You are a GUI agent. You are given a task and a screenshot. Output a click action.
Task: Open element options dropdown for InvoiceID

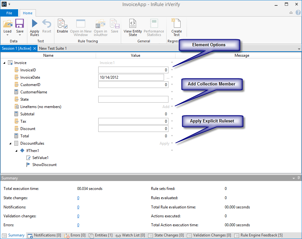[172, 70]
